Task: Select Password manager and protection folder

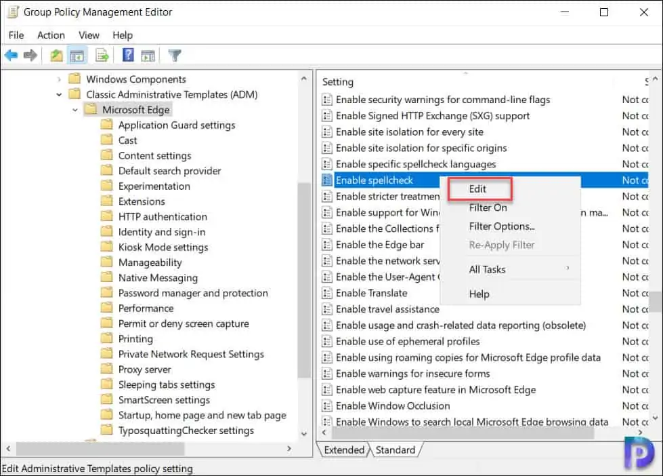Action: tap(193, 293)
